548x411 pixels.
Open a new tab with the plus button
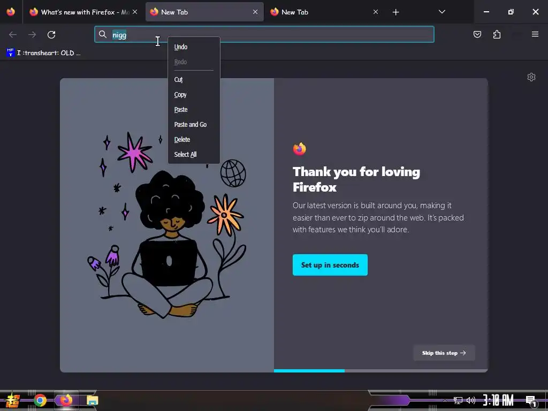pos(395,12)
